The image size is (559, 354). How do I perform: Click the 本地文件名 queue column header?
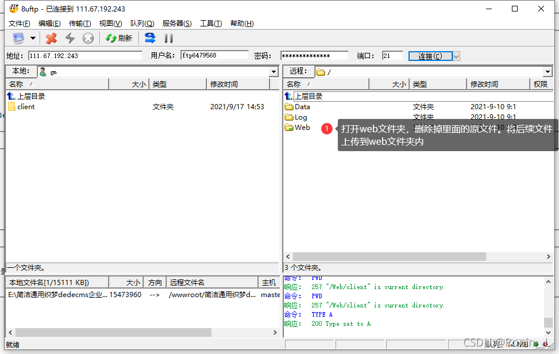click(57, 282)
